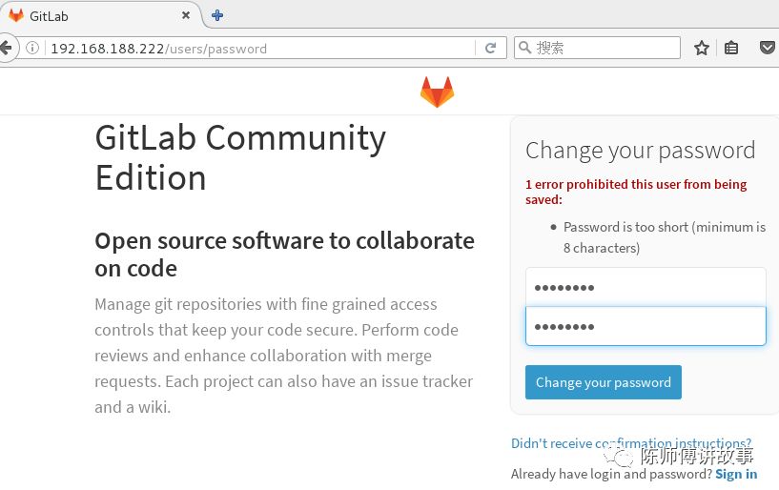Show site information via the info icon
The image size is (779, 490).
[32, 48]
